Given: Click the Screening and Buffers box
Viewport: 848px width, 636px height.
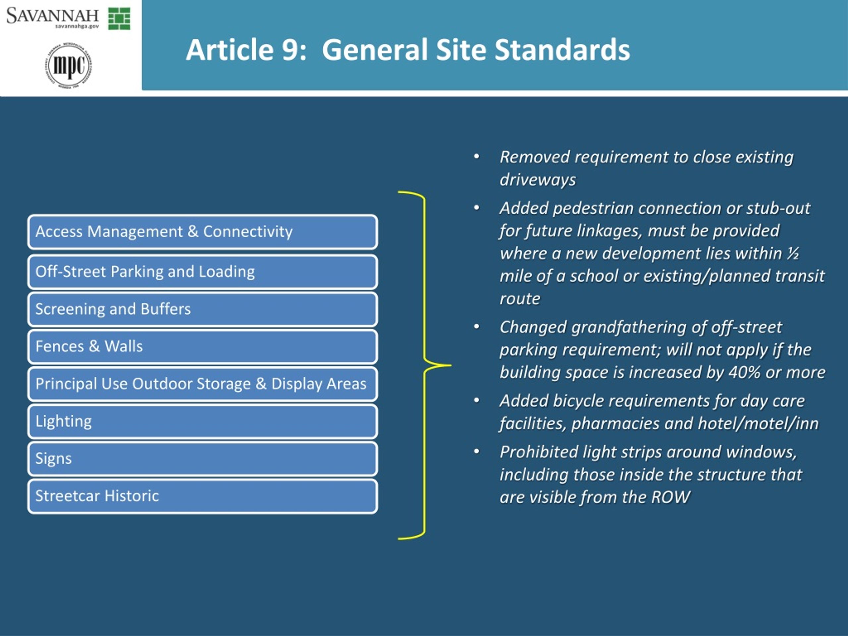Looking at the screenshot, I should (203, 309).
